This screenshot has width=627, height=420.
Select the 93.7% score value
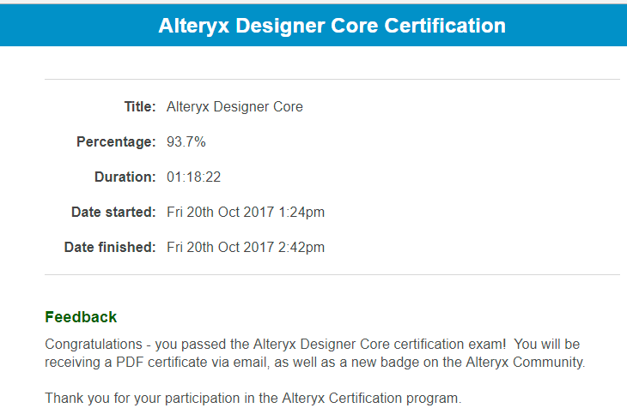point(186,141)
